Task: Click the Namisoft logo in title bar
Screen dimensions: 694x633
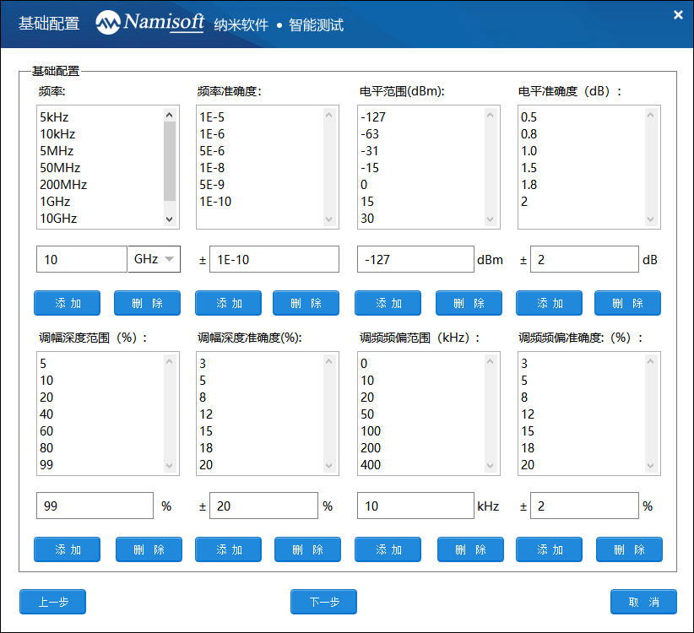Action: tap(150, 23)
